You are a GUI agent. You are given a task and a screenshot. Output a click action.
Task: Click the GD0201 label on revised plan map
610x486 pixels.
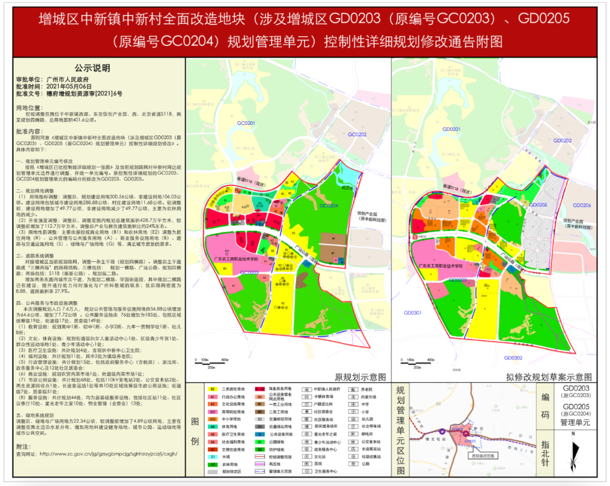tap(451, 129)
